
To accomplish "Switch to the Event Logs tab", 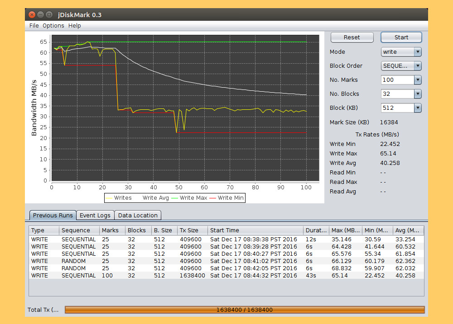I will click(x=95, y=216).
